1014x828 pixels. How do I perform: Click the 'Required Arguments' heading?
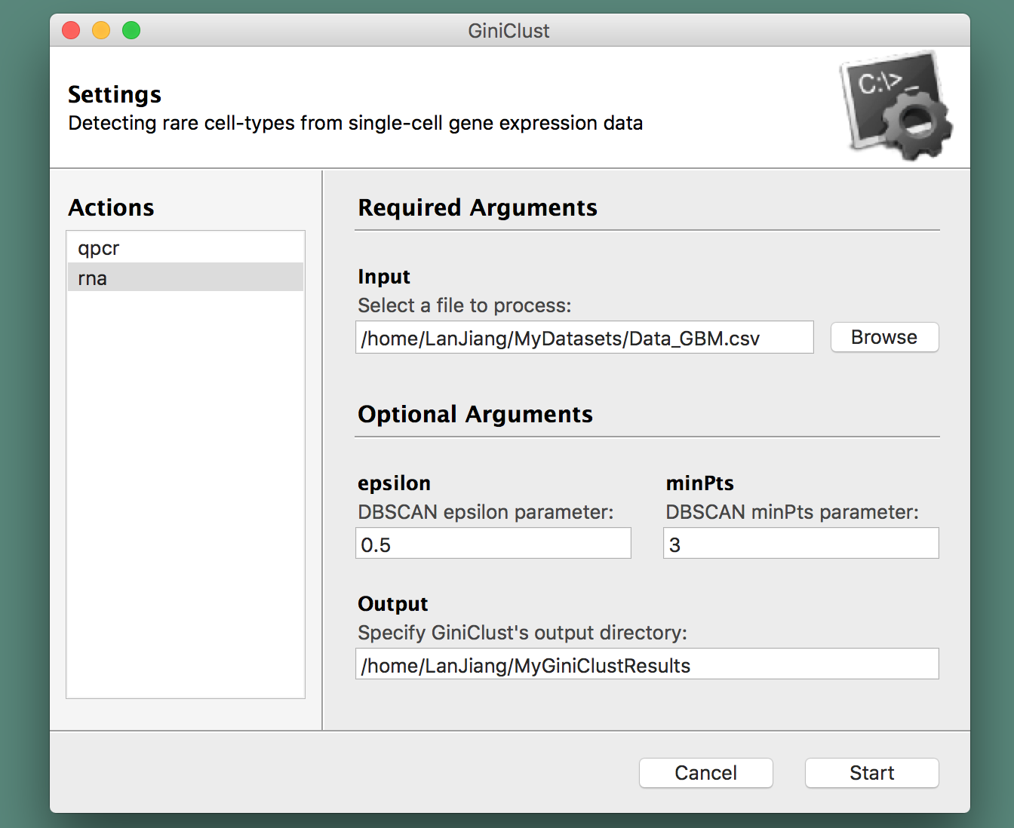point(477,207)
